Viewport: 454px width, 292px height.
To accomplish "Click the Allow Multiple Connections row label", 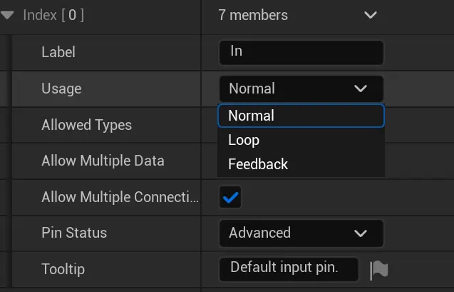I will [x=120, y=197].
